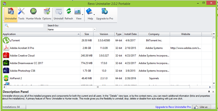Image resolution: width=218 pixels, height=111 pixels.
Task: Click the Revo title bar app icon
Action: (4, 3)
